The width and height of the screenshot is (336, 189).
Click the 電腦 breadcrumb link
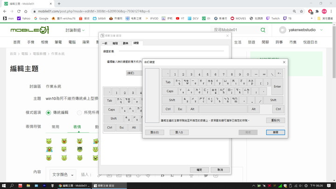25,54
